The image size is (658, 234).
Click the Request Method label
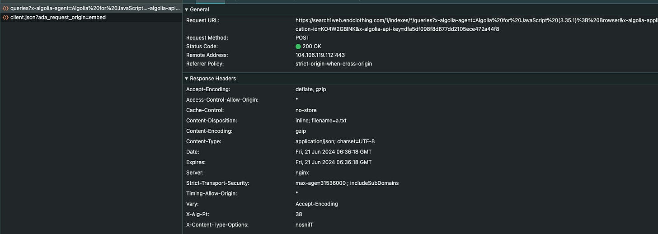(x=207, y=38)
